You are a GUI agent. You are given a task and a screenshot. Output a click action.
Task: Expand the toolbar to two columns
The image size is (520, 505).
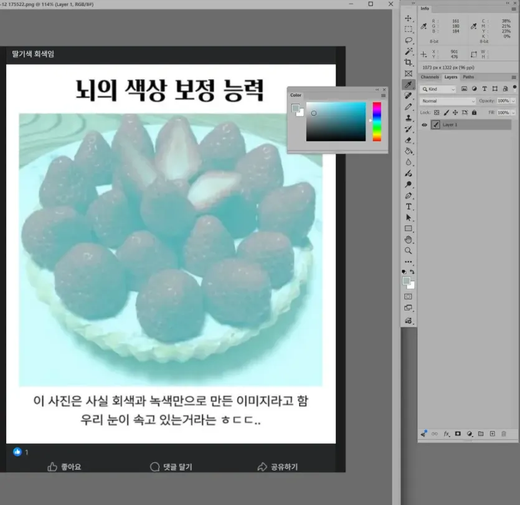413,3
